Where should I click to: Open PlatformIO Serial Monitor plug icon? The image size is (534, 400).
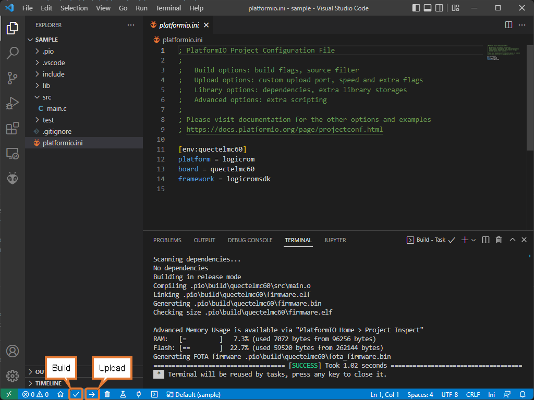point(139,395)
